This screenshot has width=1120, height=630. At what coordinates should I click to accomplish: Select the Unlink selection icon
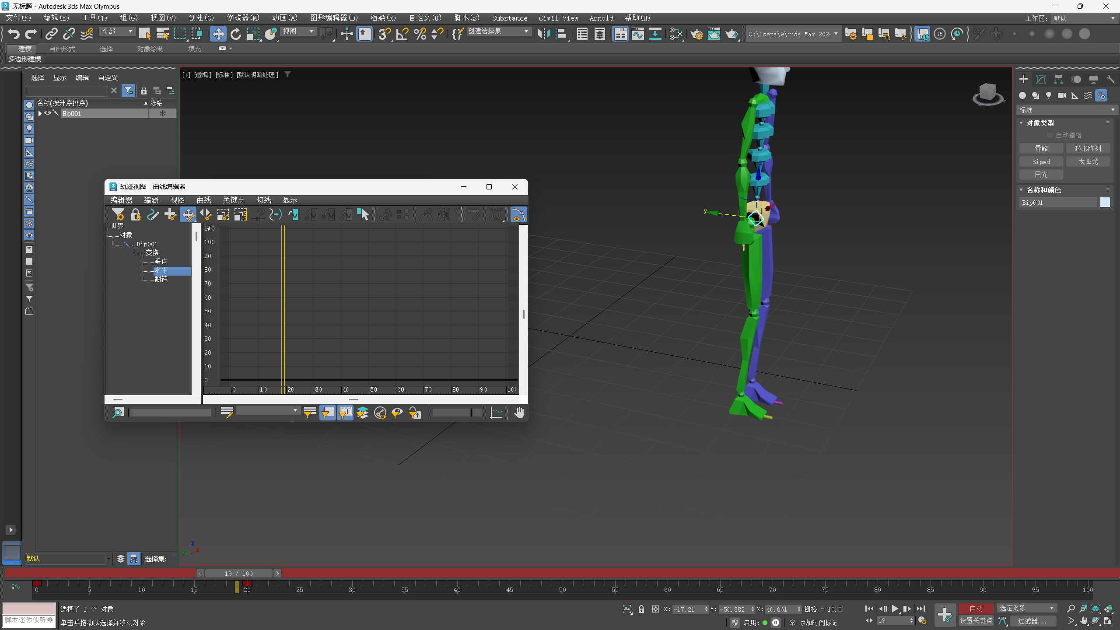point(69,34)
